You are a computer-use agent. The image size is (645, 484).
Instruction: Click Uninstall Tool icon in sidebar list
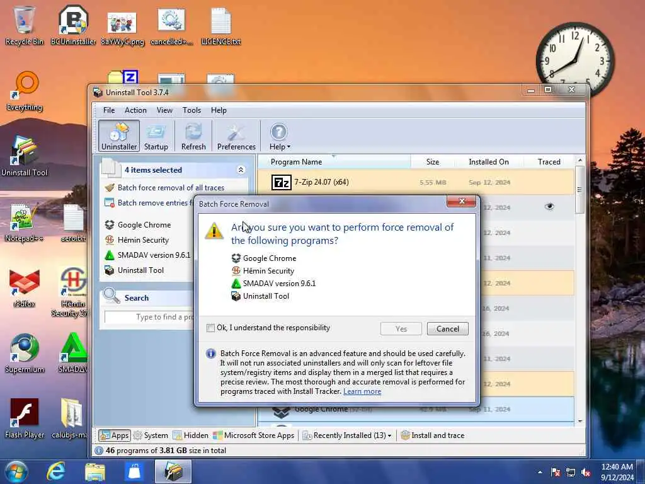coord(110,270)
